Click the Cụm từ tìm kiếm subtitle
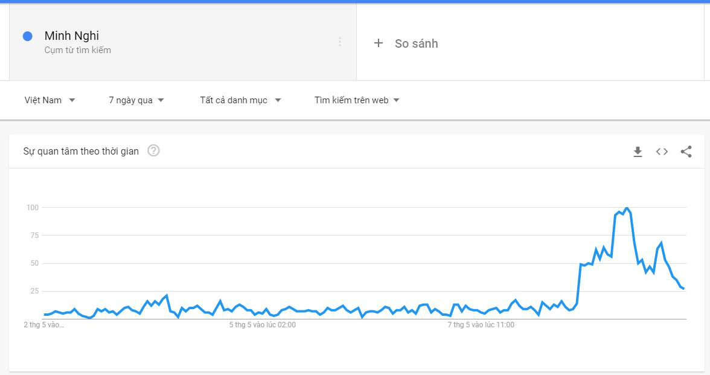710x375 pixels. pos(77,50)
